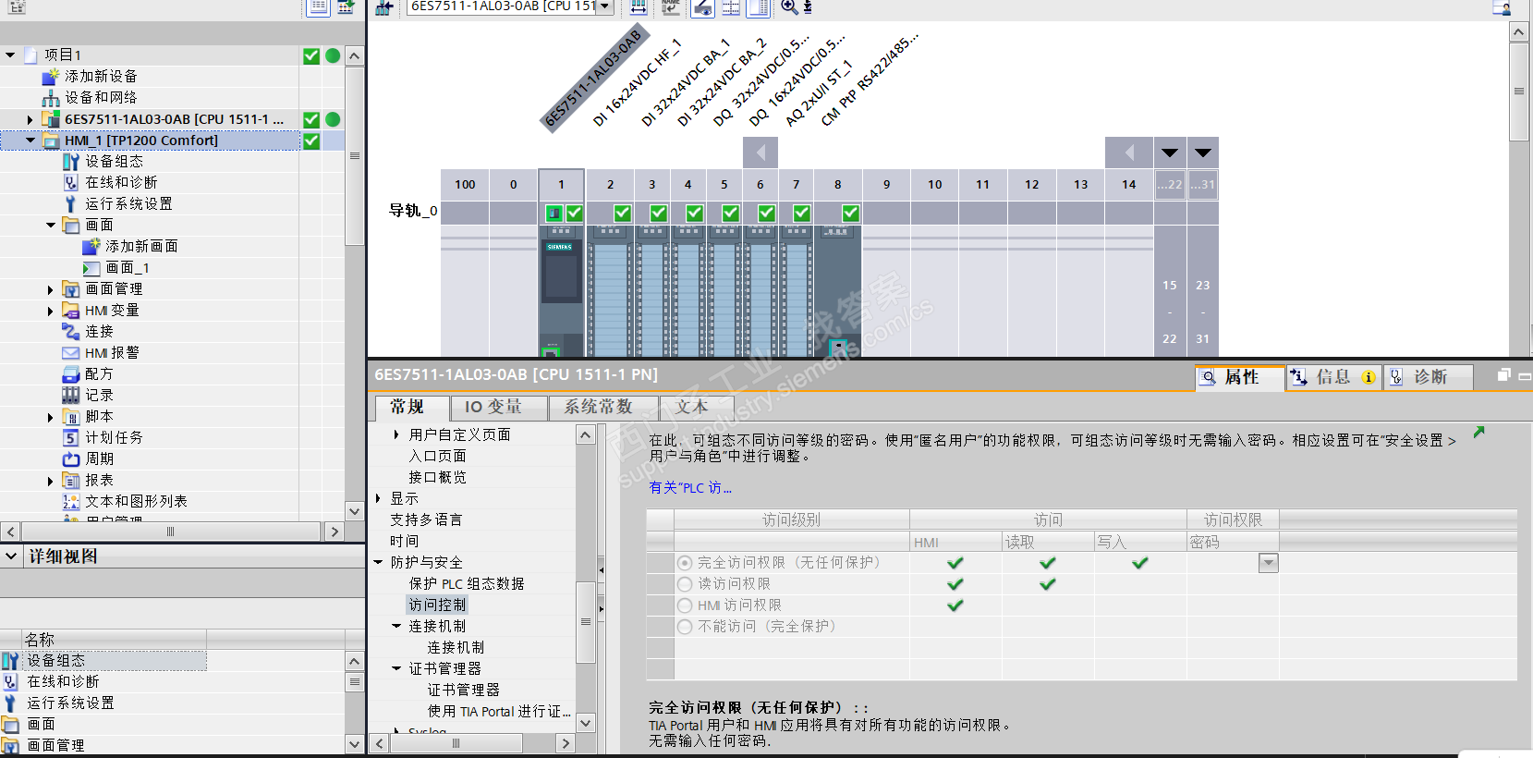Select HMI access radio button
Image resolution: width=1533 pixels, height=758 pixels.
[685, 605]
